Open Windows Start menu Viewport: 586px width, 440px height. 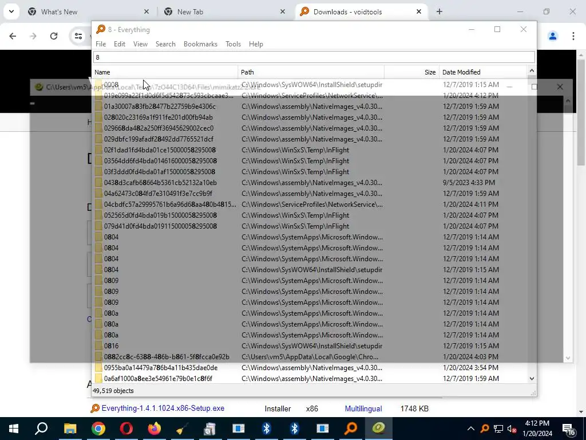coord(14,429)
